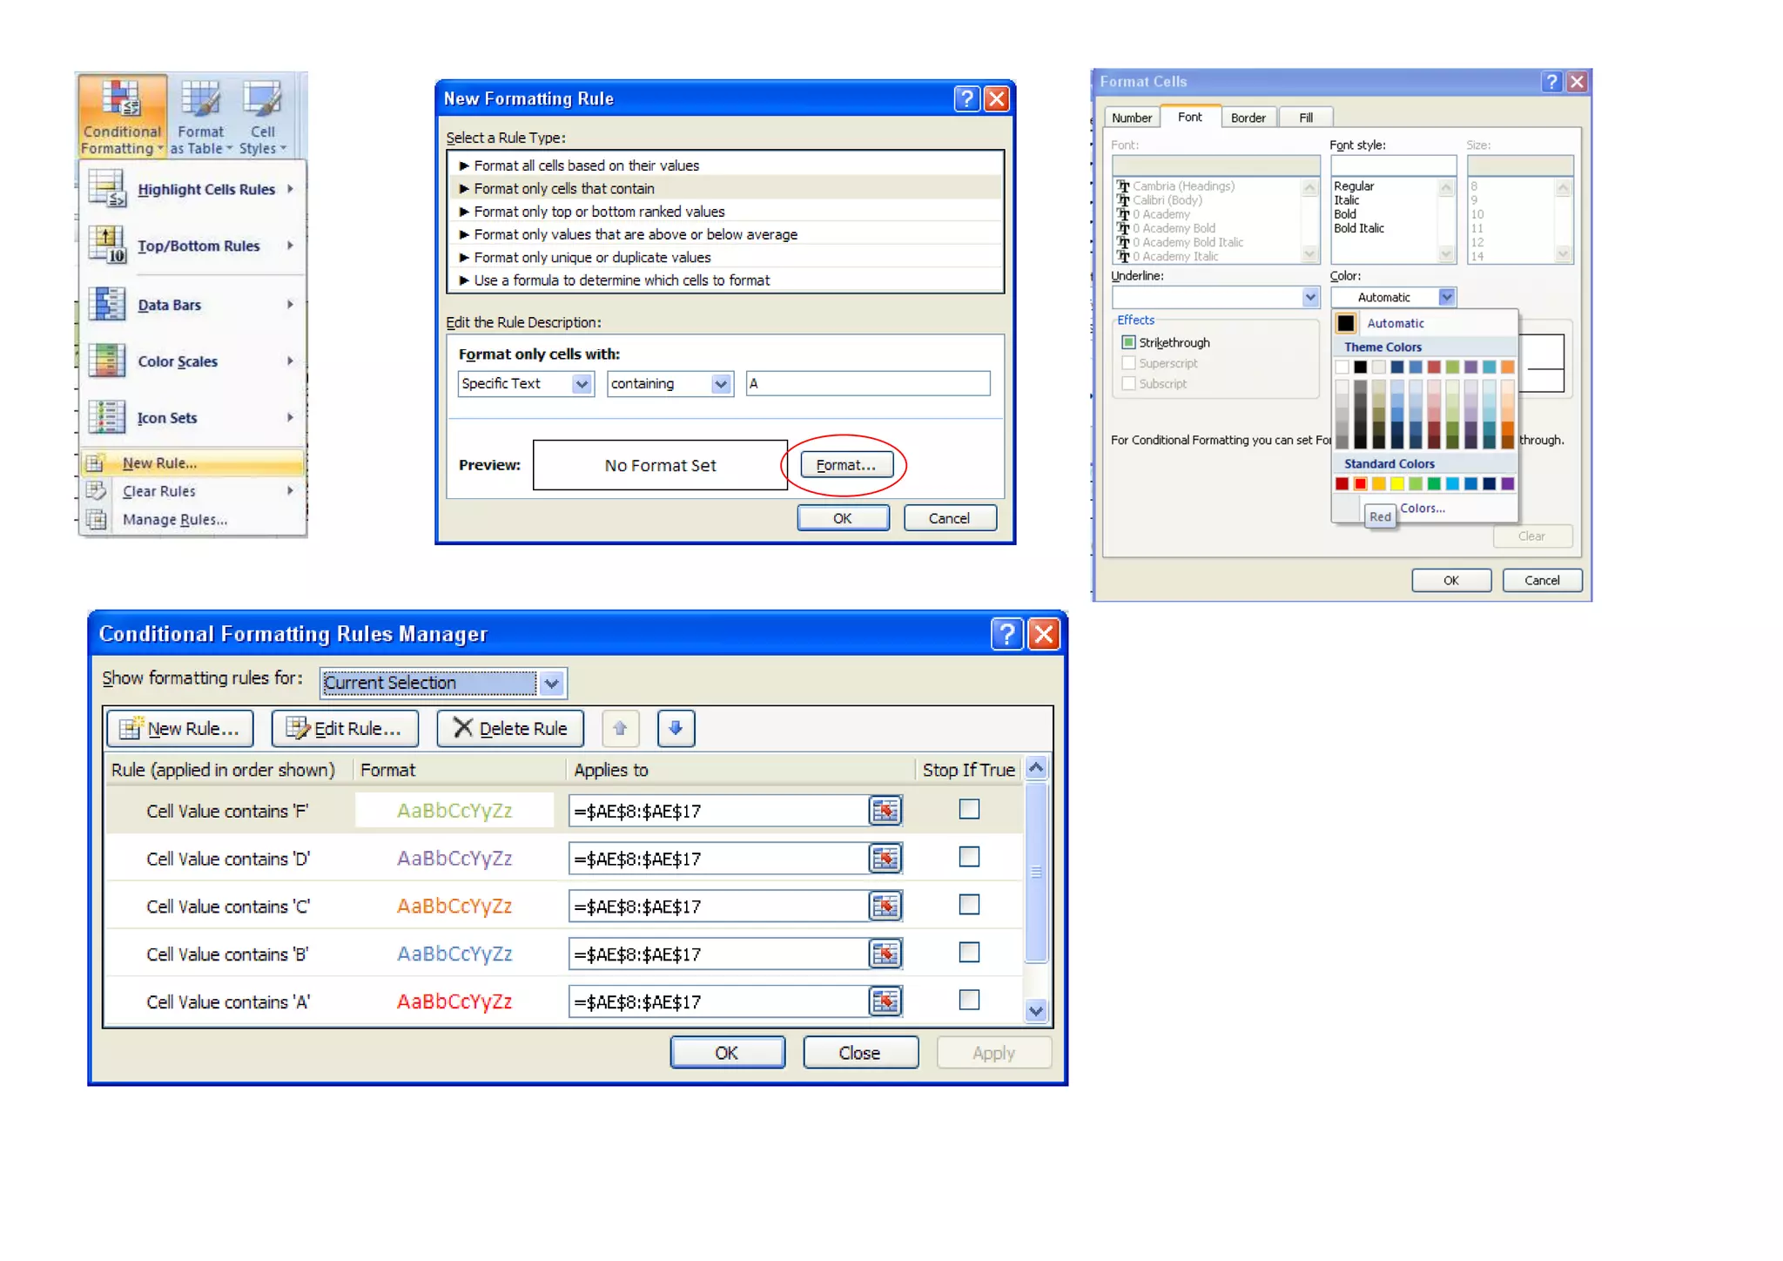Move rule down with the down arrow

676,728
